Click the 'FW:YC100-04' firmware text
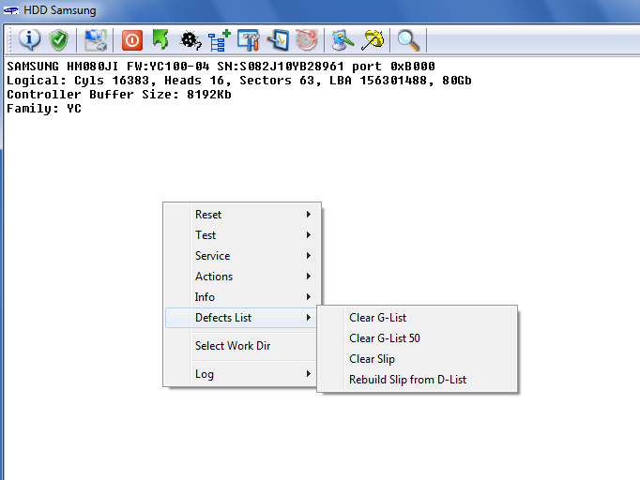Image resolution: width=640 pixels, height=480 pixels. point(168,66)
